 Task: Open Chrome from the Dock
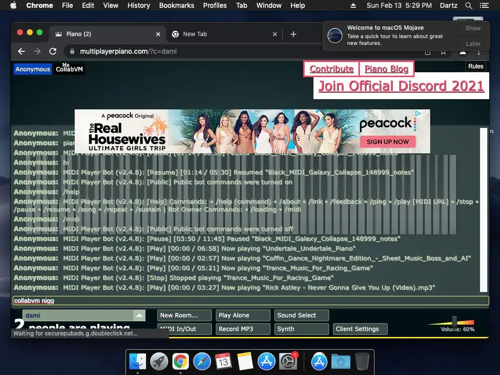point(181,362)
